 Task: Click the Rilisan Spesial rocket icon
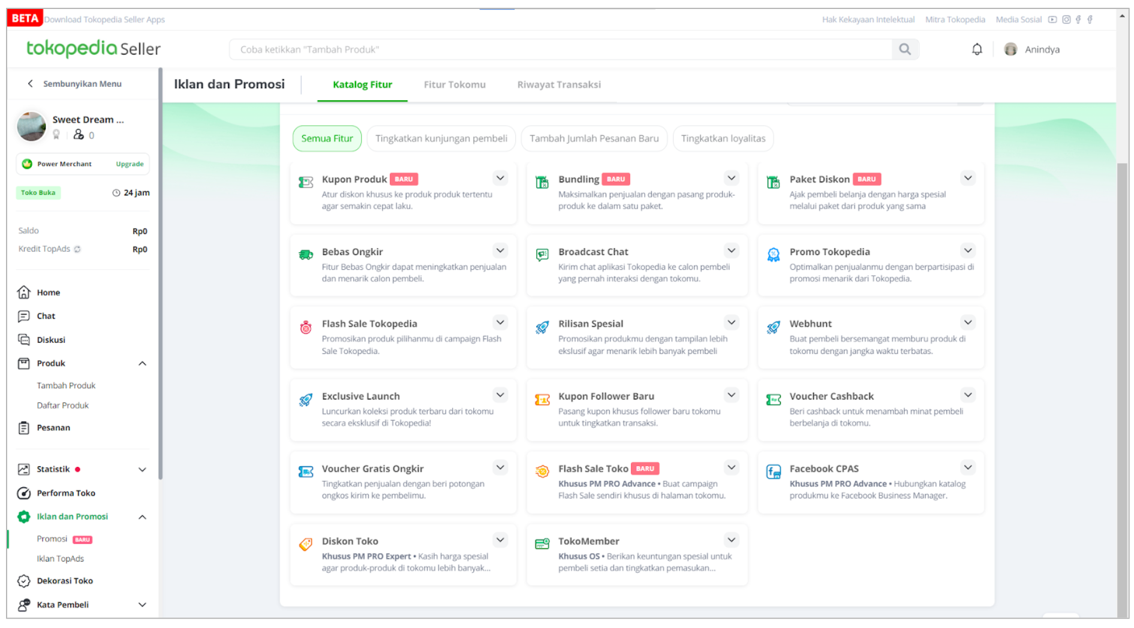[542, 327]
